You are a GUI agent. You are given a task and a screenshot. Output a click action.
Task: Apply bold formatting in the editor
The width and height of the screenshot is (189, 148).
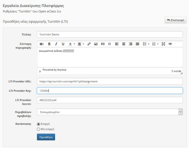click(49, 44)
